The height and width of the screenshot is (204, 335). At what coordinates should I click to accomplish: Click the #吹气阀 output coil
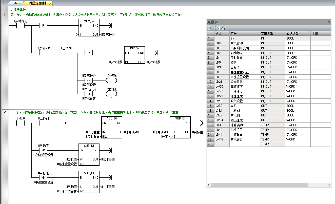coord(112,80)
